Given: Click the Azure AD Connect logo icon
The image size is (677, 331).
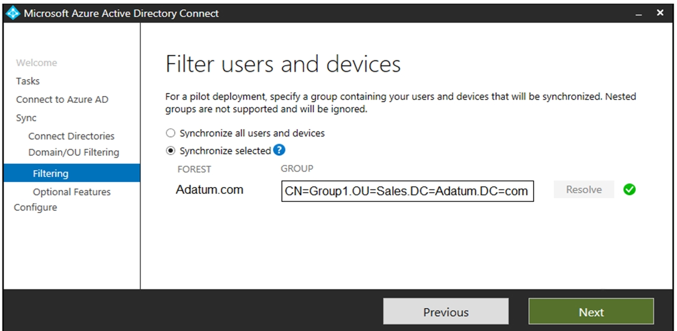Looking at the screenshot, I should pos(13,13).
